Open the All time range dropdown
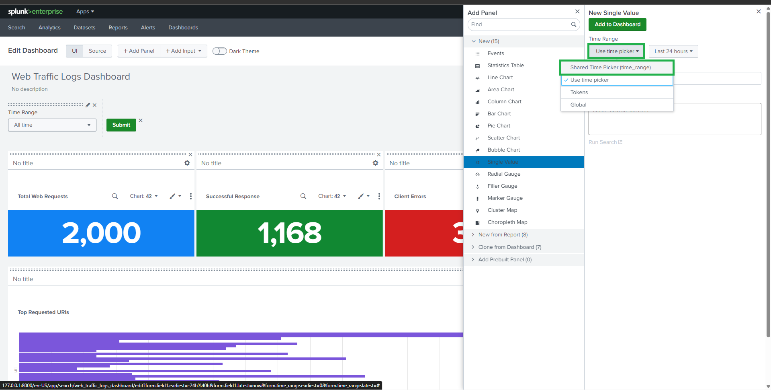This screenshot has width=771, height=390. [x=52, y=125]
